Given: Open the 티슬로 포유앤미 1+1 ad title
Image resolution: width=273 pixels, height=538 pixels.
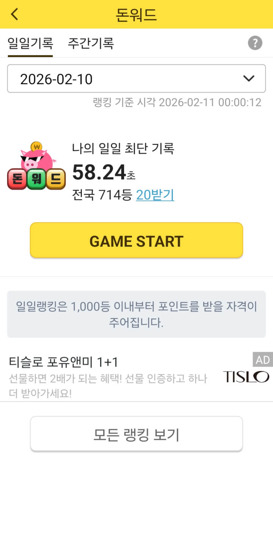Looking at the screenshot, I should point(63,362).
